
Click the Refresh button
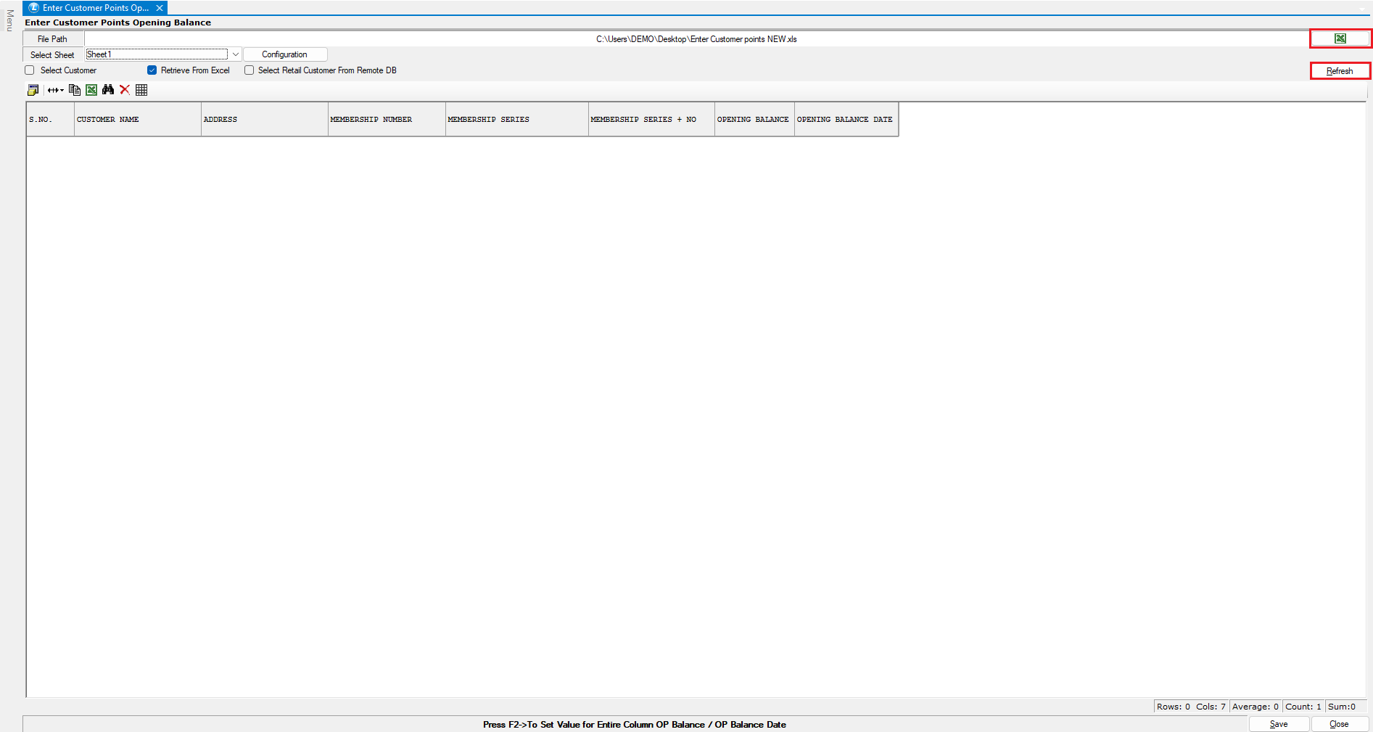click(x=1340, y=71)
